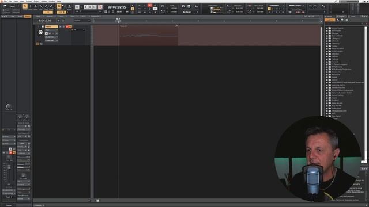369x207 pixels.
Task: Click the inspector volume fader
Action: tap(9, 167)
